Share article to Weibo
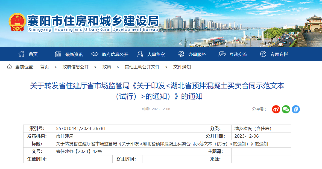Image resolution: width=322 pixels, height=169 pixels. click(x=276, y=109)
